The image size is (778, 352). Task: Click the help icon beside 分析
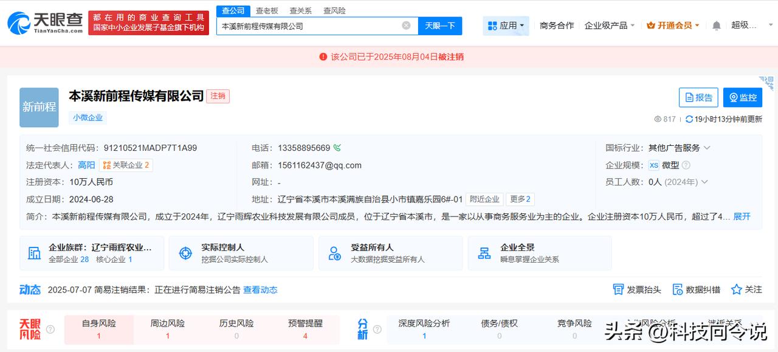click(376, 330)
